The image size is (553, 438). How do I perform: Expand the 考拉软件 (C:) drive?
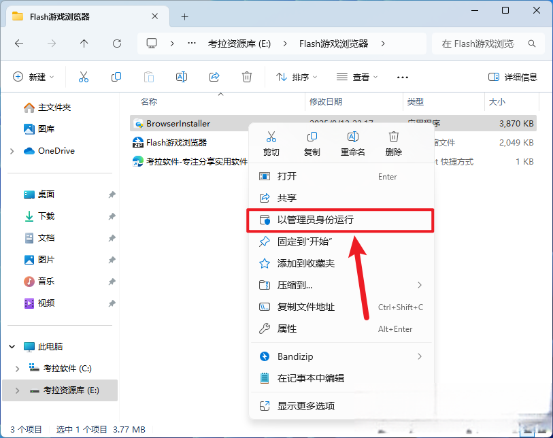click(x=17, y=369)
